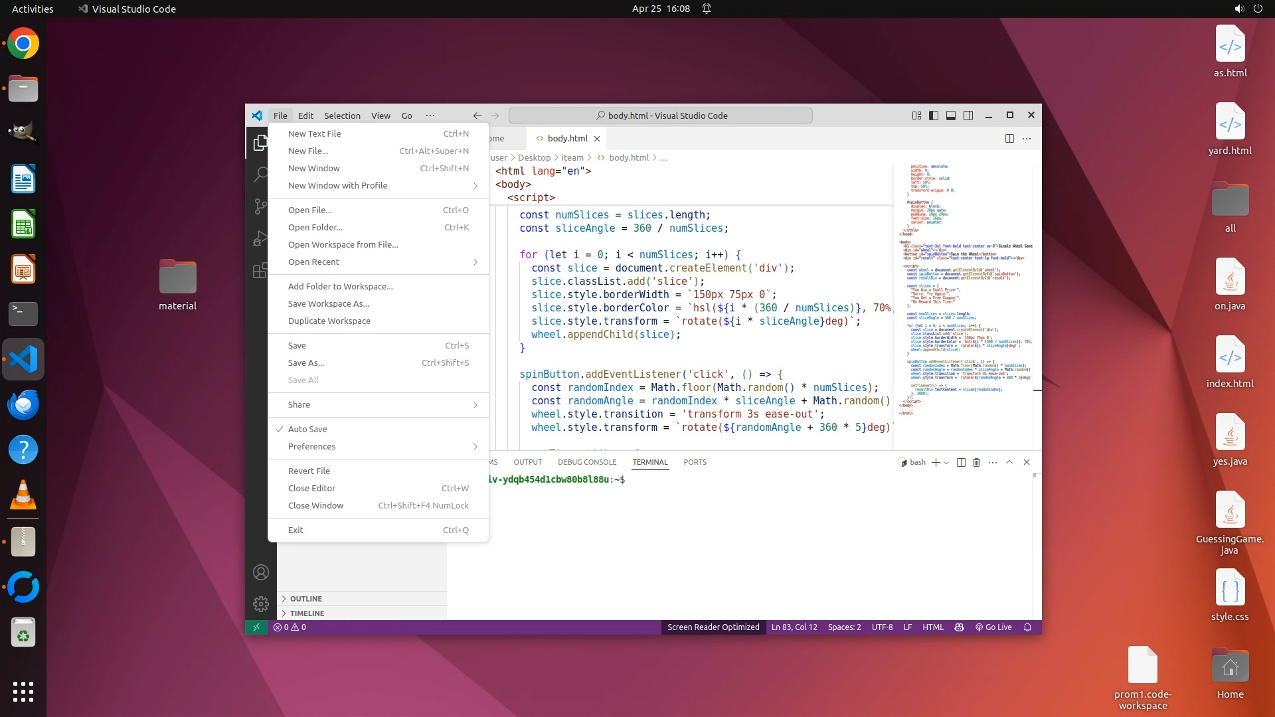Expand the TIMELINE section
1275x717 pixels.
(x=307, y=613)
